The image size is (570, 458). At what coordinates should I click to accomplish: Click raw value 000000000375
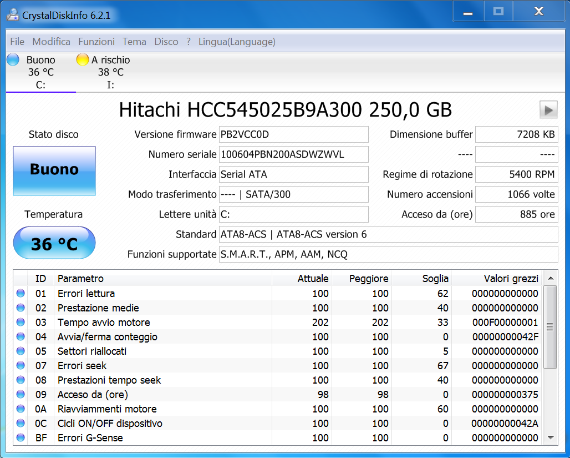coord(505,394)
